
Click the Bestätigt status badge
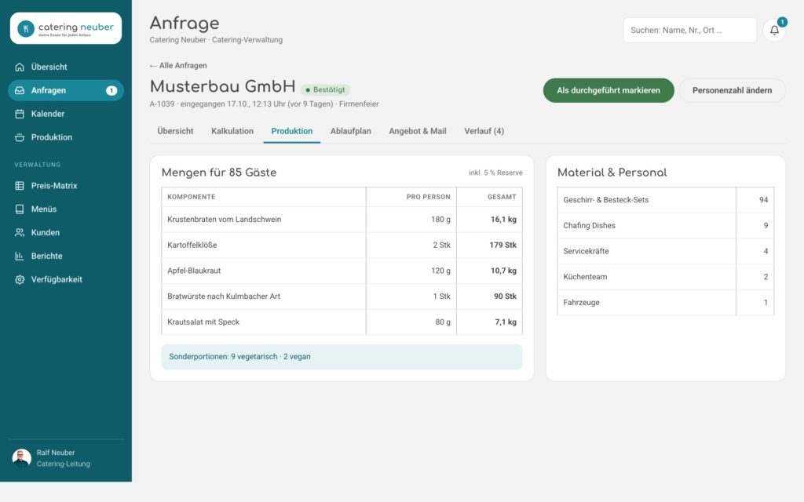coord(326,89)
